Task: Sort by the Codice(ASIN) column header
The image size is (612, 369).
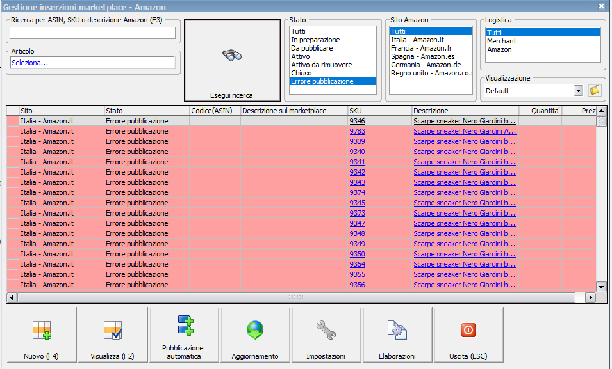Action: [215, 111]
